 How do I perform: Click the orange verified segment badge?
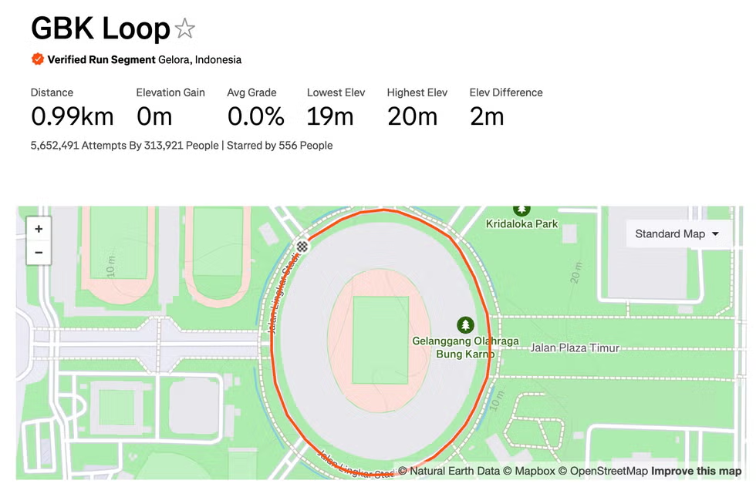pyautogui.click(x=37, y=59)
